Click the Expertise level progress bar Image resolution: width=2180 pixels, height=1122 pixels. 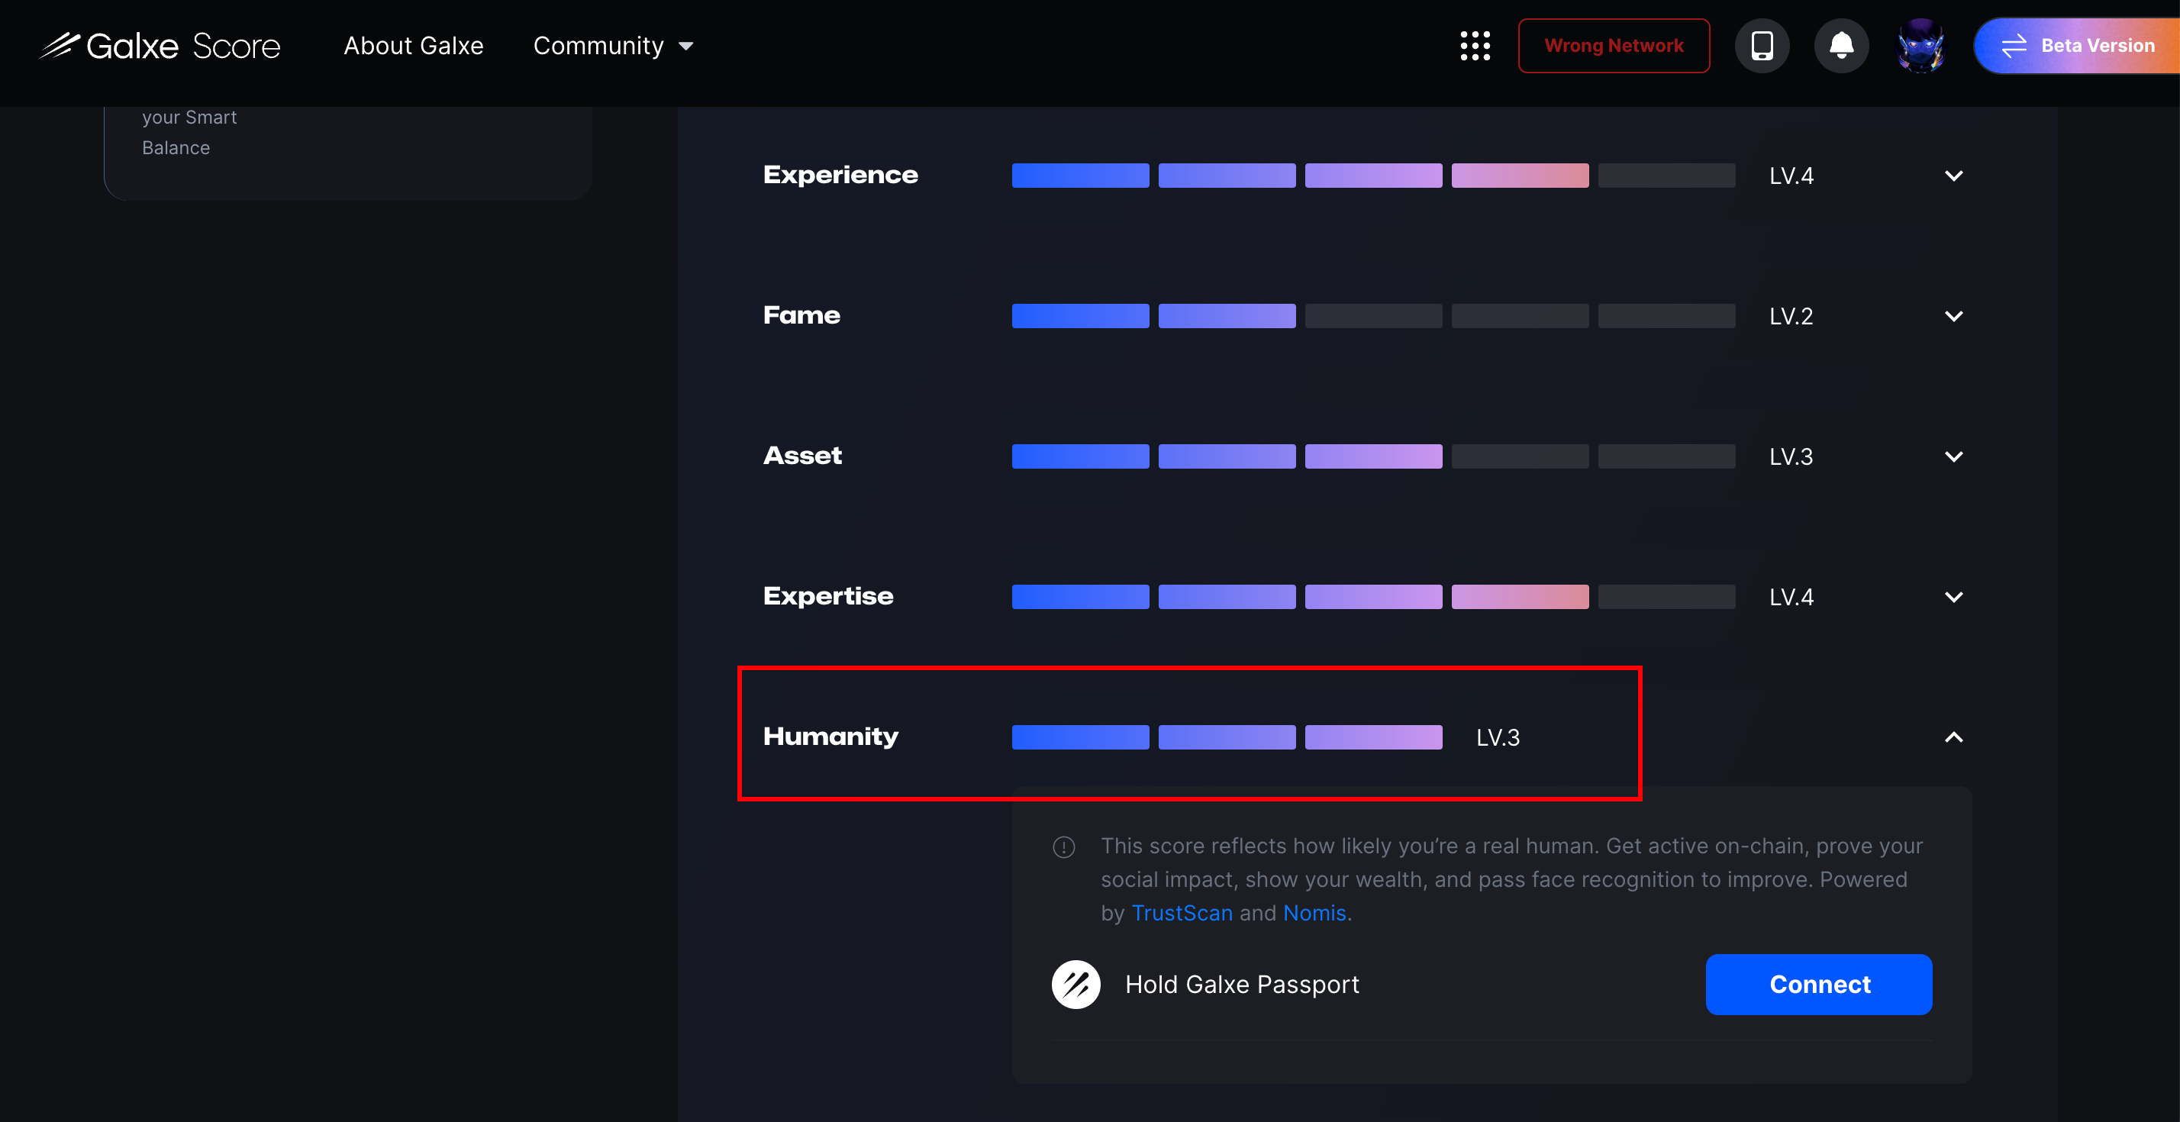pyautogui.click(x=1373, y=597)
